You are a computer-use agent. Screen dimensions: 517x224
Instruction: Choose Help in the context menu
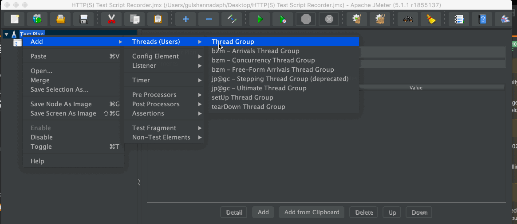coord(73,161)
